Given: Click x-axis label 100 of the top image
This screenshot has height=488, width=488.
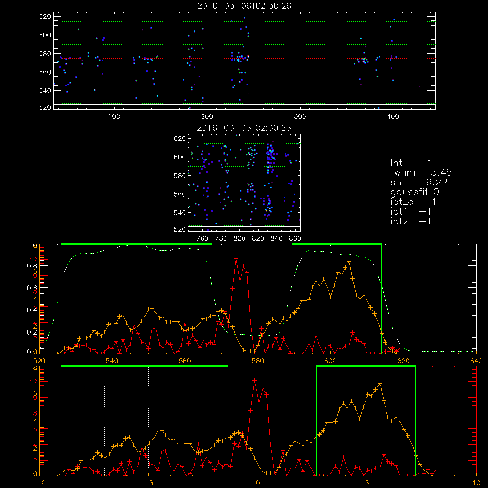Looking at the screenshot, I should pos(114,117).
